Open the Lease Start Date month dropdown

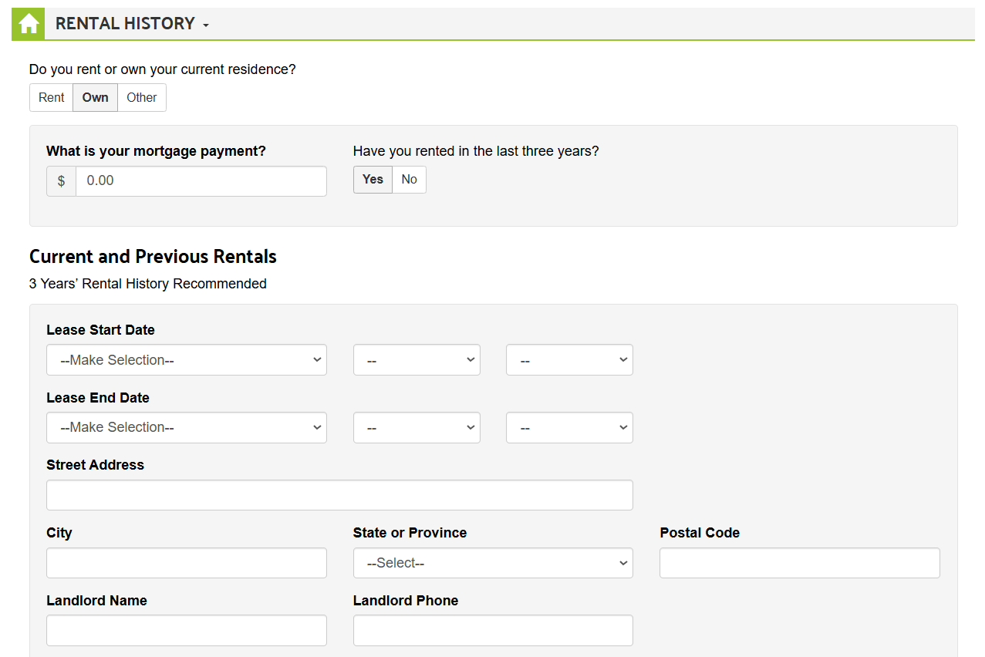click(186, 359)
